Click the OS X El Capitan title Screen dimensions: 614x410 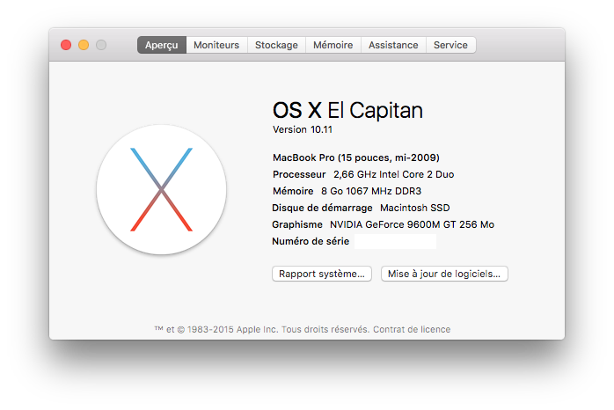coord(347,110)
